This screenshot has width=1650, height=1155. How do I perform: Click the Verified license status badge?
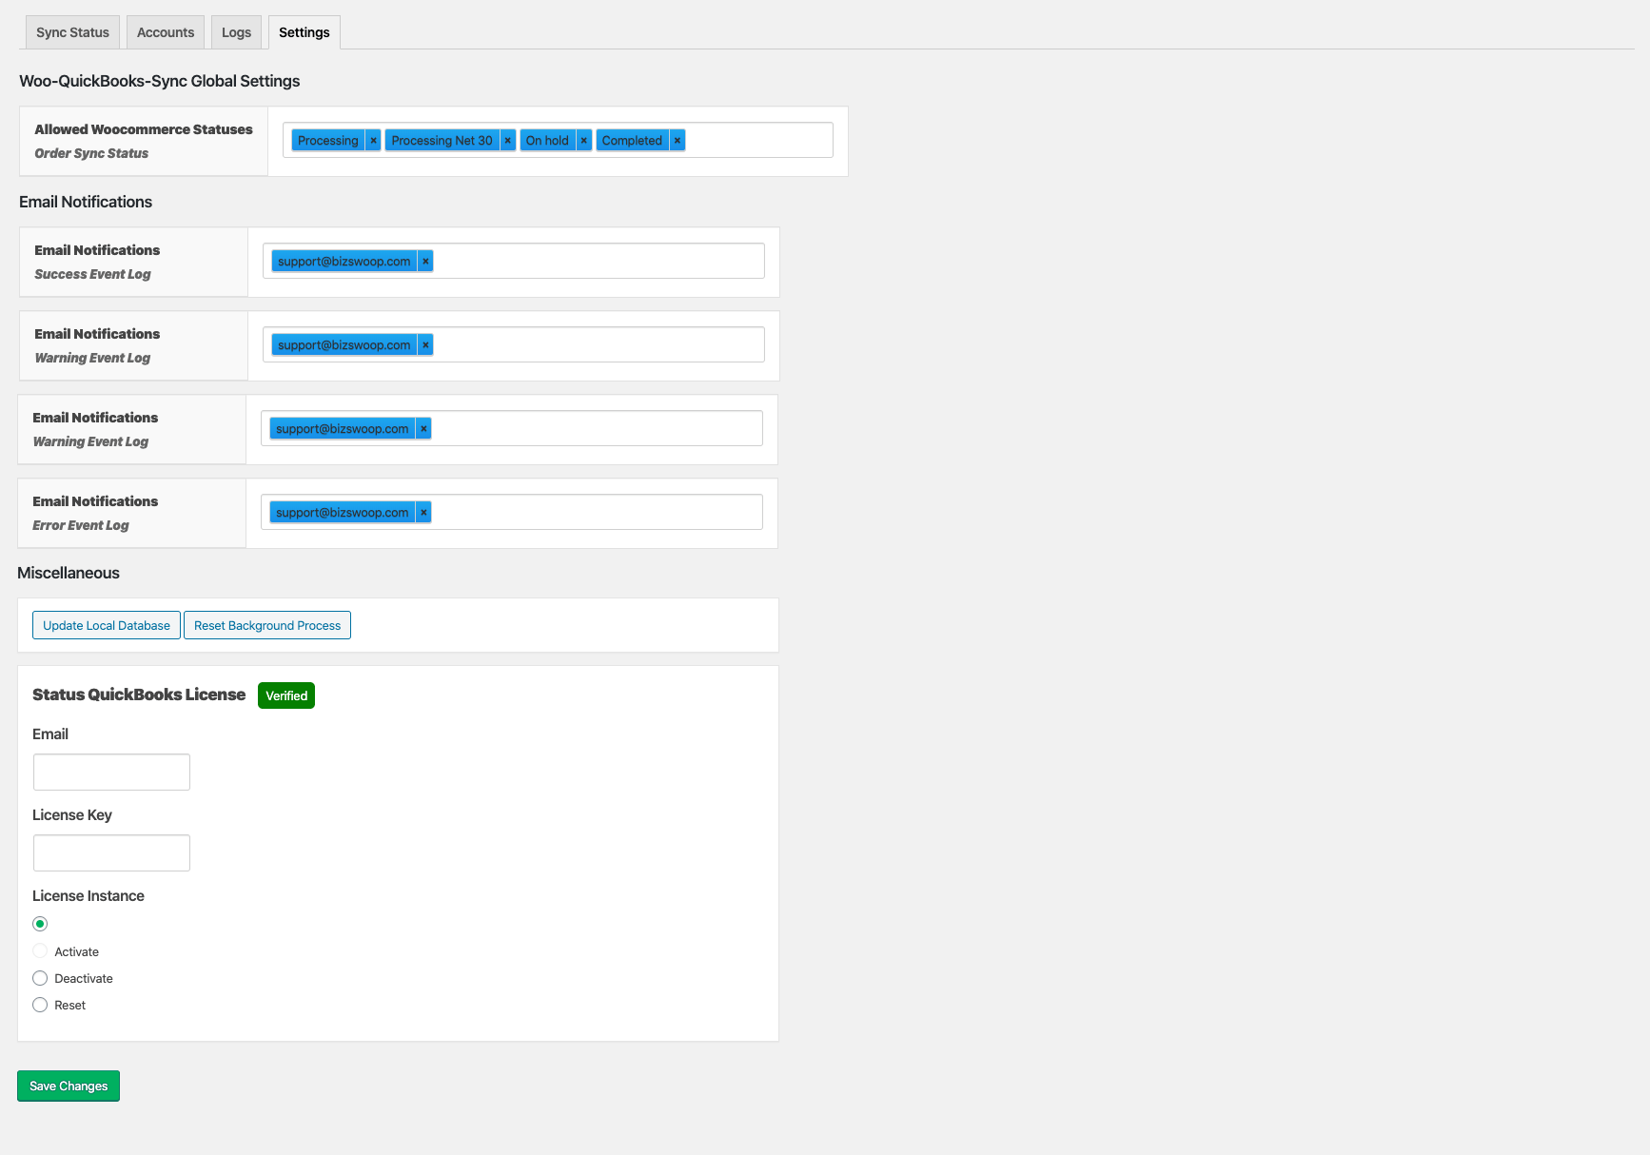click(286, 695)
